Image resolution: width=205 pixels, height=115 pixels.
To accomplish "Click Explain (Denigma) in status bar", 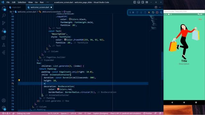I will point(101,113).
